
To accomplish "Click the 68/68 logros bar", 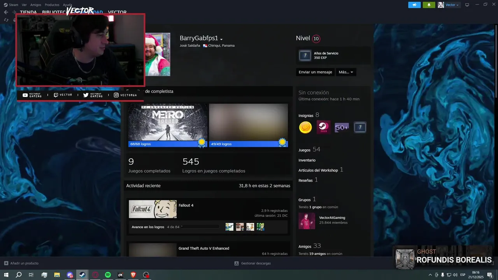I will tap(168, 144).
